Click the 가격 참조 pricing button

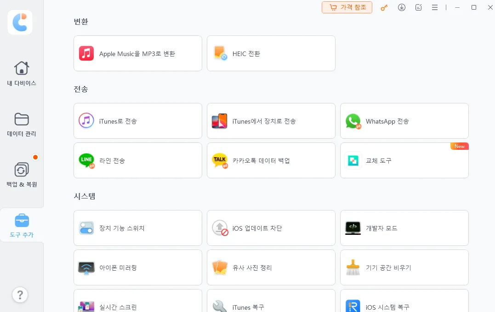pos(347,7)
